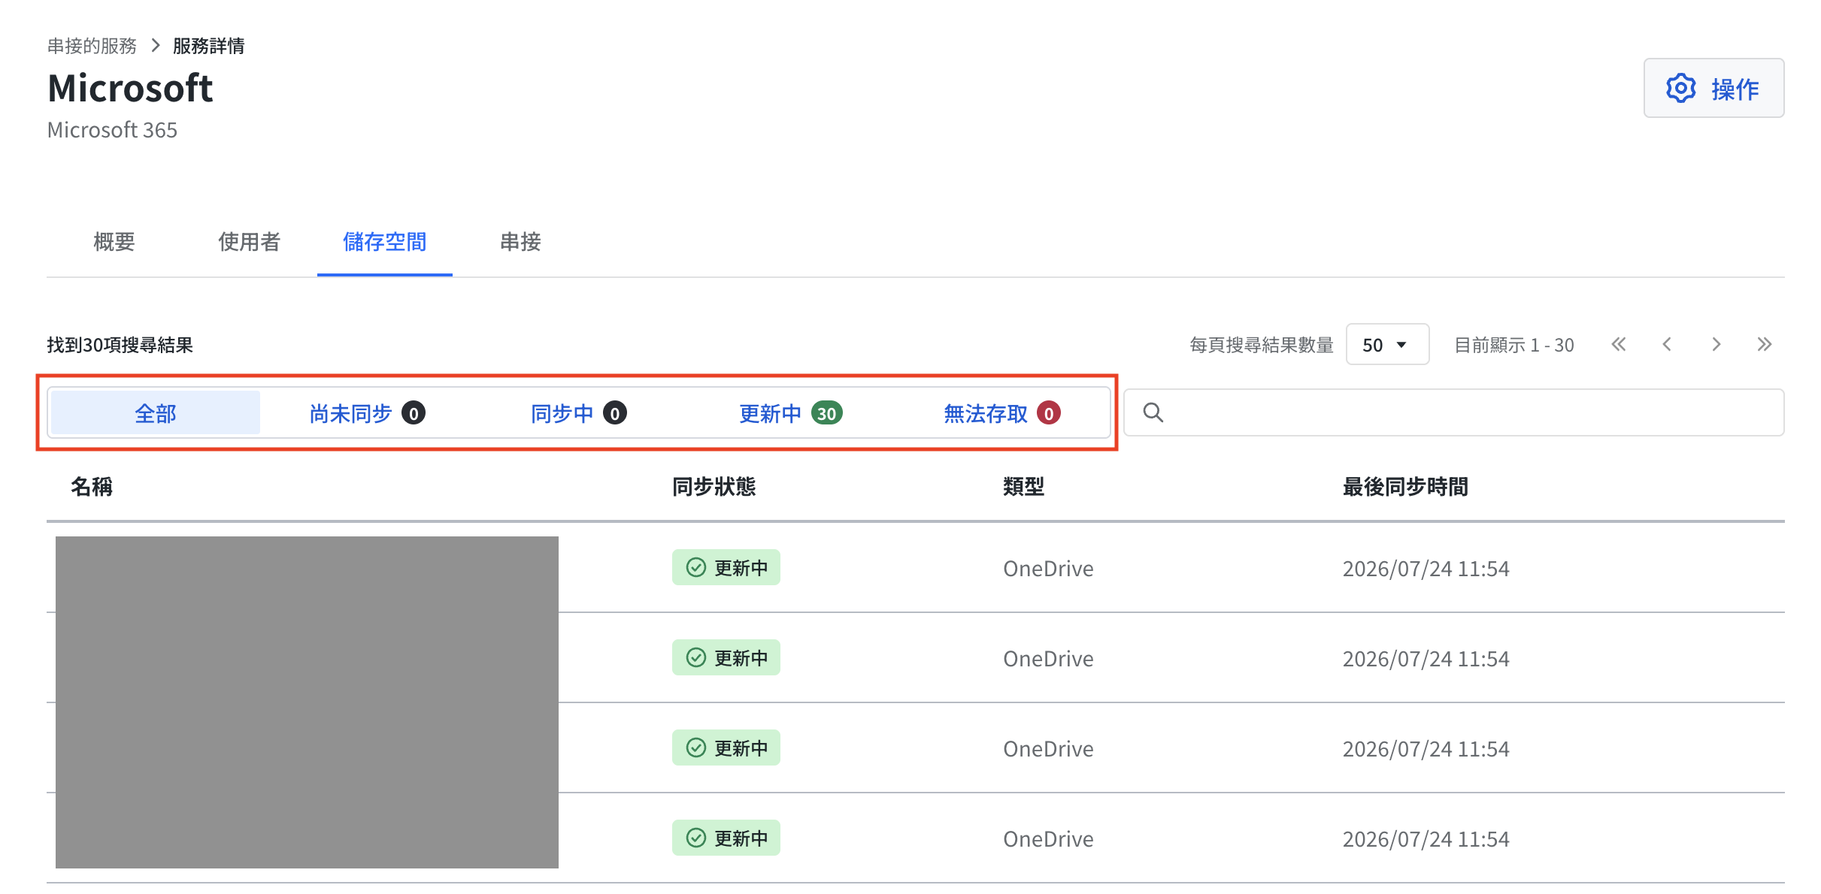Click the 更新中 status badge in second row

point(726,657)
